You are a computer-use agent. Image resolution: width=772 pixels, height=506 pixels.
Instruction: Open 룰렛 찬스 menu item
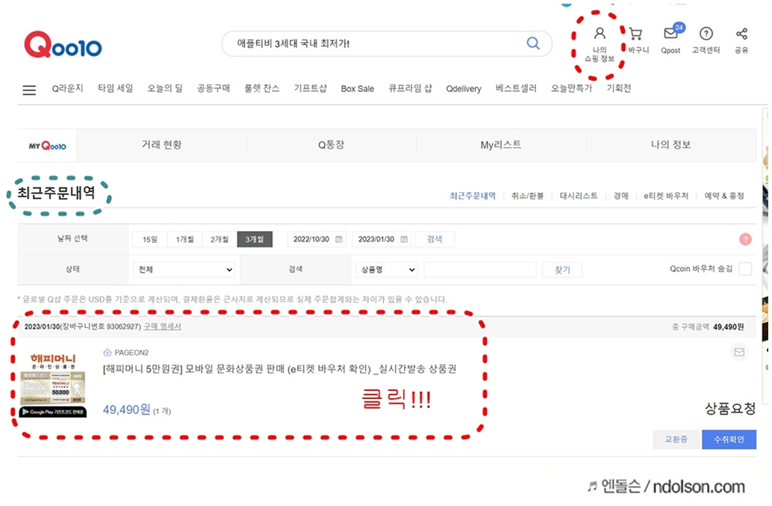pyautogui.click(x=262, y=88)
